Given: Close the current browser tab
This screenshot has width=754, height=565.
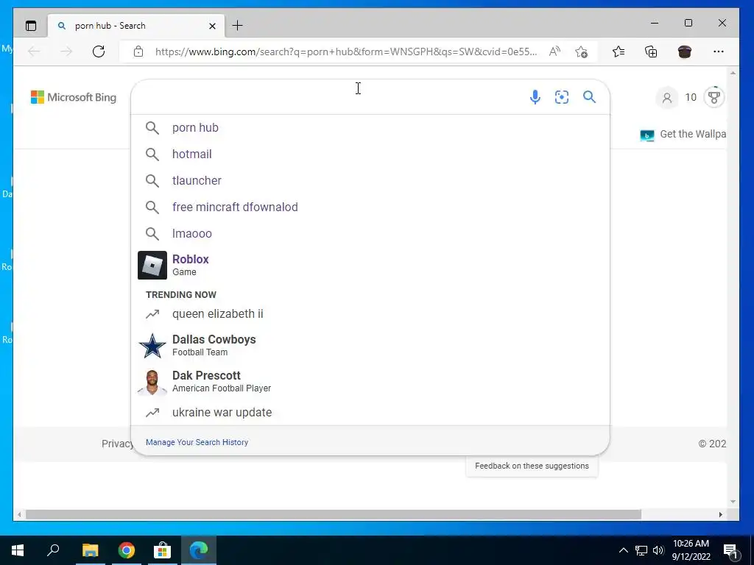Looking at the screenshot, I should pos(212,26).
